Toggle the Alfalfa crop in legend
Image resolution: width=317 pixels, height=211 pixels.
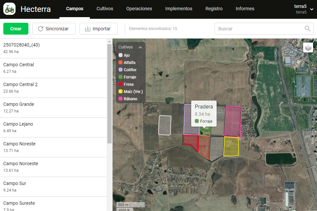click(x=129, y=63)
